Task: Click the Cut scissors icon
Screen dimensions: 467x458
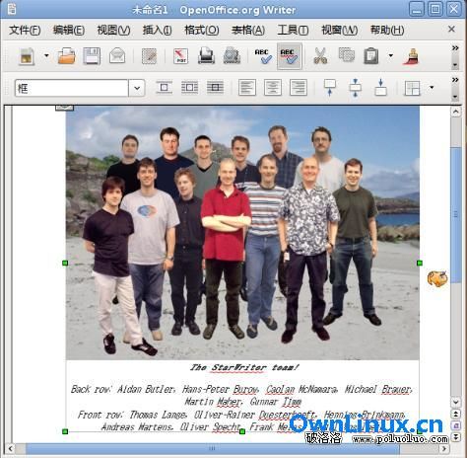Action: point(320,56)
